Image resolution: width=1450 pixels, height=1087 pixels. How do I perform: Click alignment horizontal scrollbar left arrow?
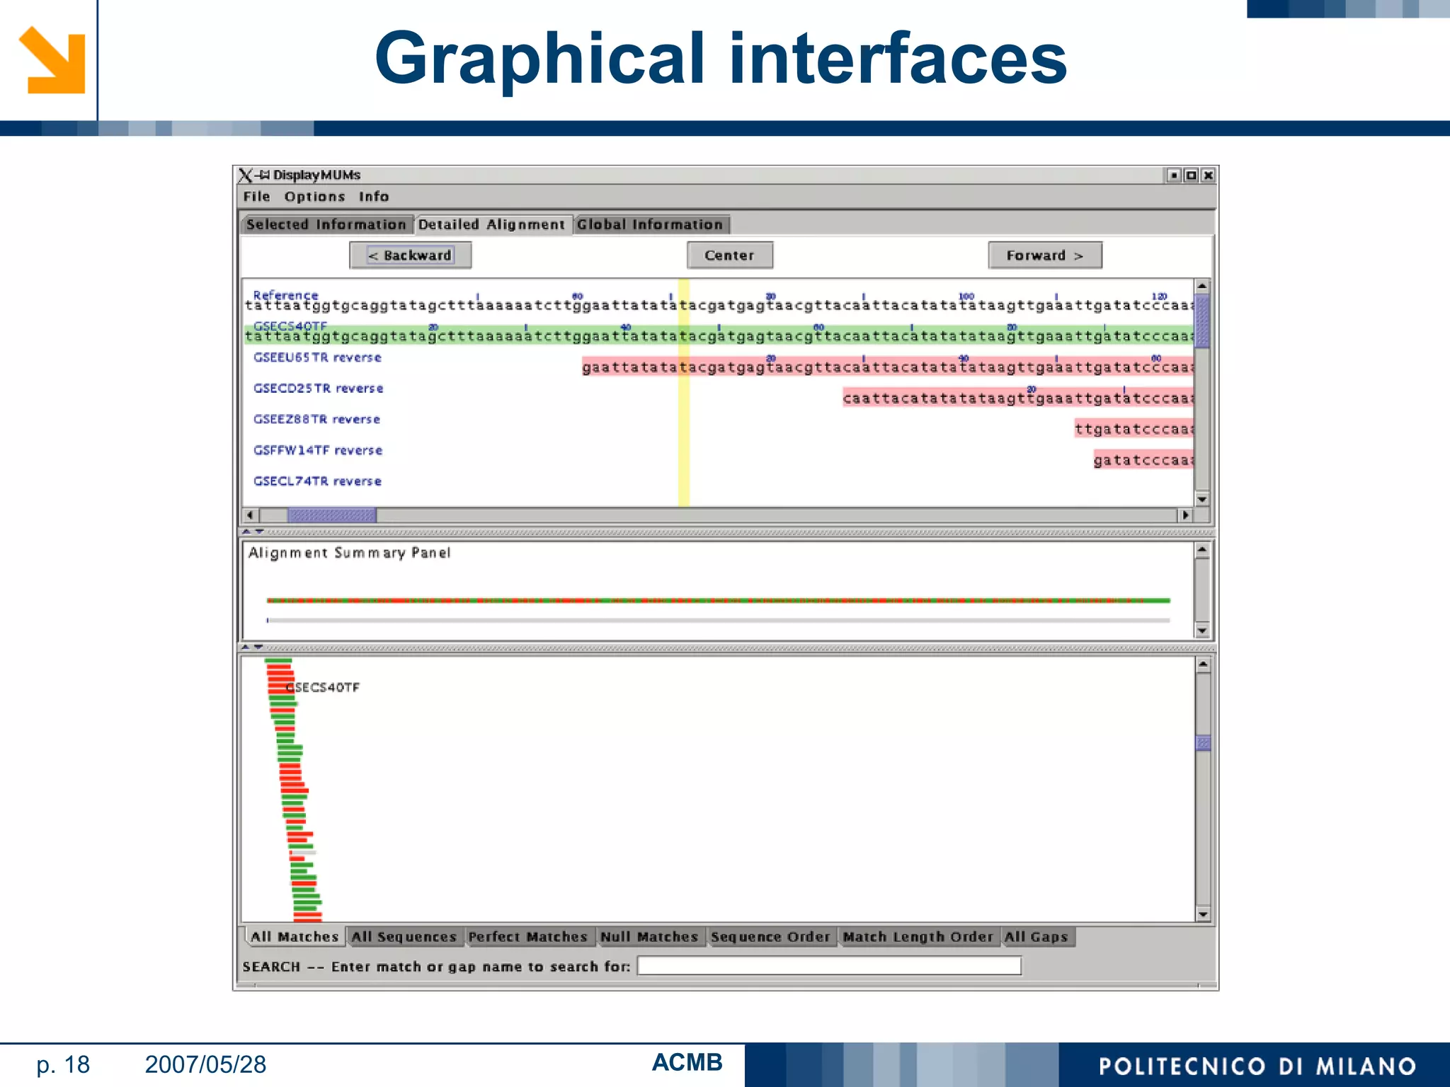coord(250,515)
